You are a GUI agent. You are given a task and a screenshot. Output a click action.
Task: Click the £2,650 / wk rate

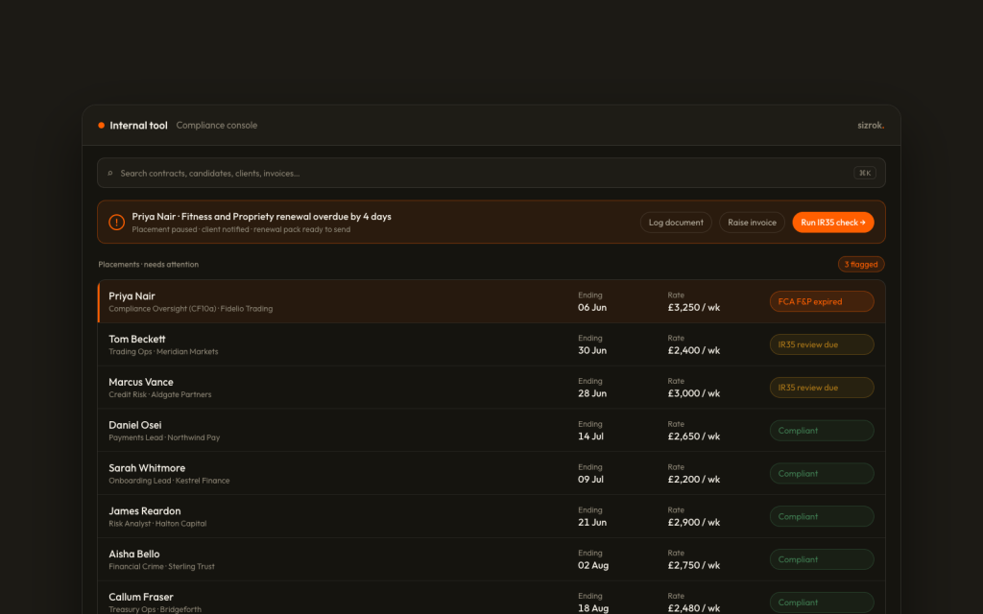pyautogui.click(x=693, y=437)
